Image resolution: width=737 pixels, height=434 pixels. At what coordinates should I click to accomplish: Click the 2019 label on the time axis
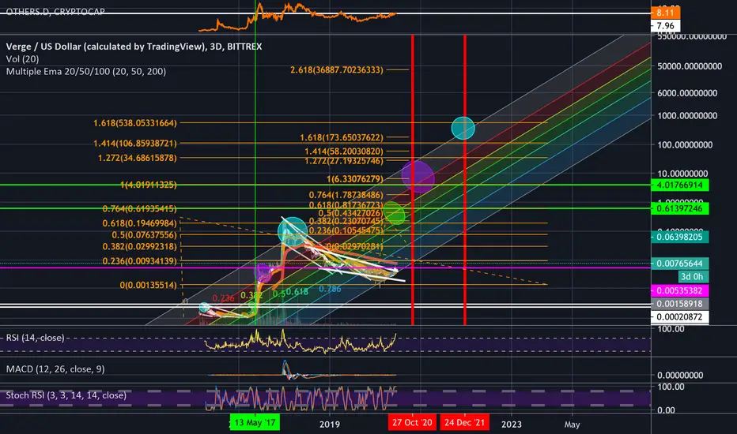point(330,425)
